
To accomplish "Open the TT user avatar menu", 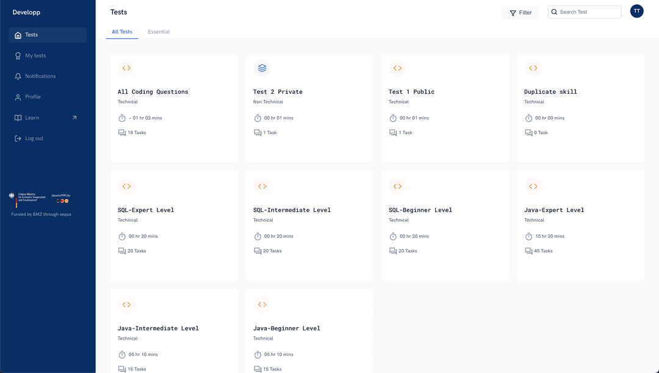I will click(636, 11).
